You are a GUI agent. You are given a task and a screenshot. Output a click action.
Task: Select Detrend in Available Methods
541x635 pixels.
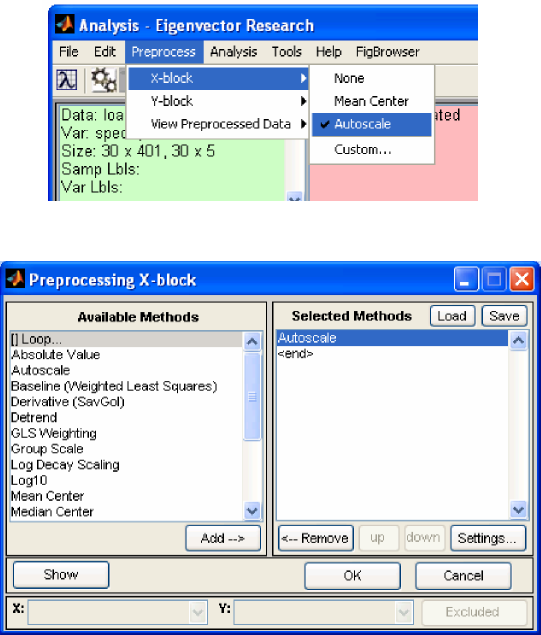click(x=127, y=417)
